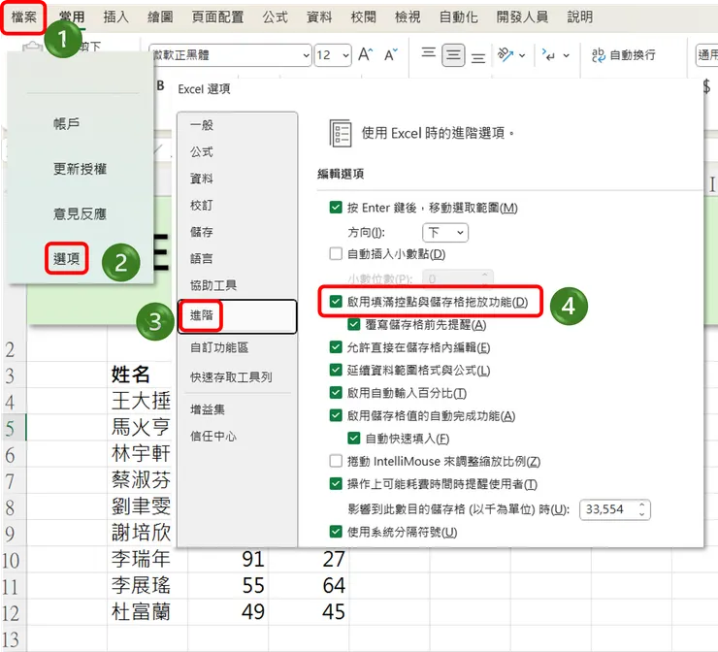Click the middle align icon

(453, 55)
